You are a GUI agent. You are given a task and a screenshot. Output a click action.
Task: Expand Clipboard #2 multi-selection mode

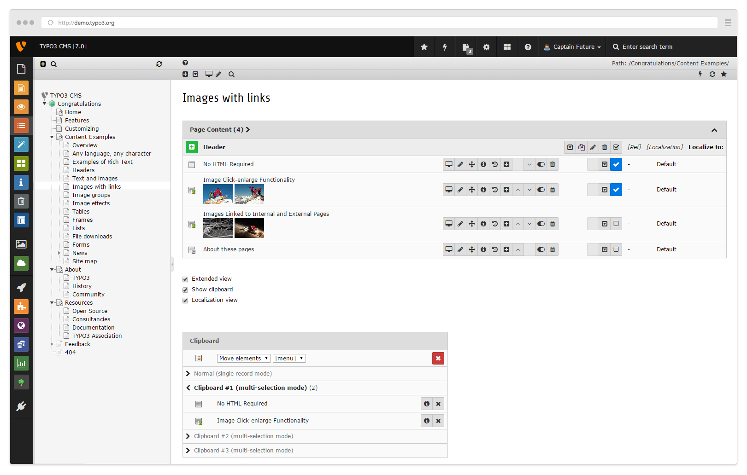click(243, 436)
